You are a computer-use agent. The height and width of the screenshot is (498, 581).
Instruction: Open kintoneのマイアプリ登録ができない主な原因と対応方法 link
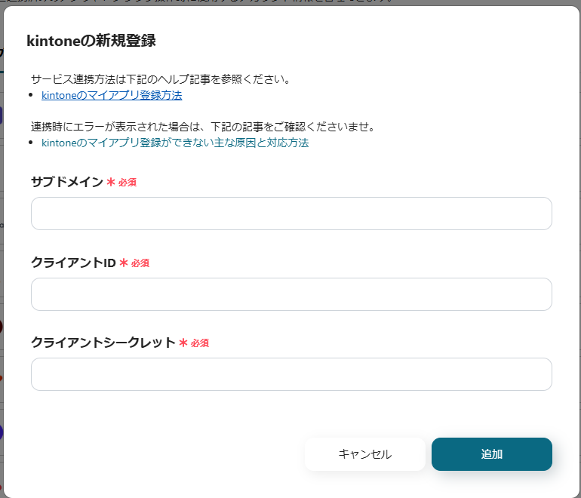click(x=175, y=143)
